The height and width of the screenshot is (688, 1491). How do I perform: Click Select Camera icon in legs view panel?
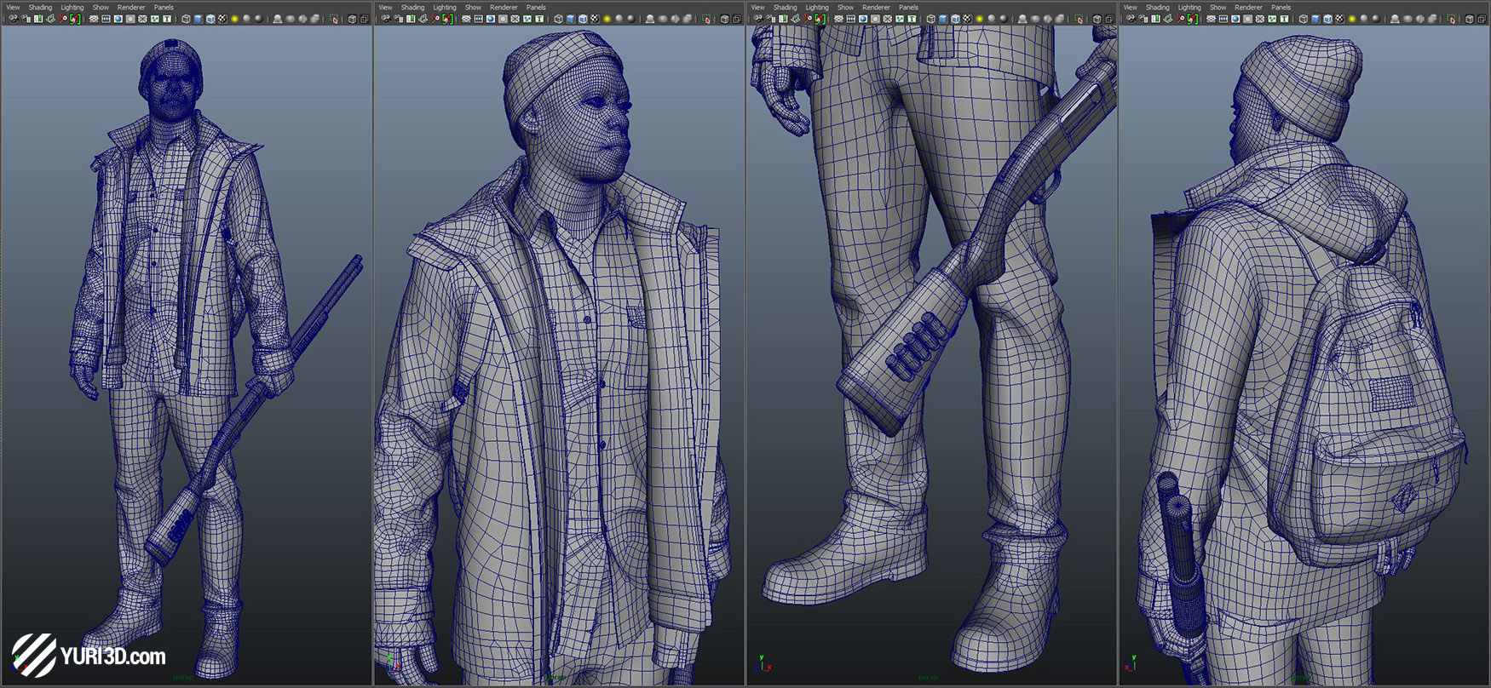tap(758, 19)
